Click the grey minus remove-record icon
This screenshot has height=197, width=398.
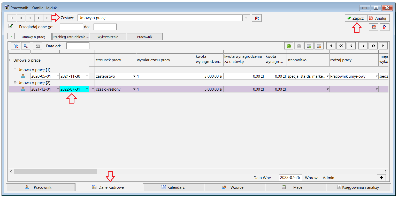coord(299,46)
